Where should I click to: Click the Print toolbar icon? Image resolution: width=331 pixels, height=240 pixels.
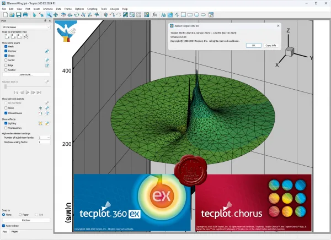pyautogui.click(x=25, y=14)
